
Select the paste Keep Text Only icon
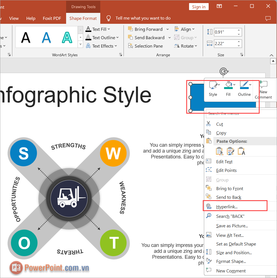click(241, 151)
